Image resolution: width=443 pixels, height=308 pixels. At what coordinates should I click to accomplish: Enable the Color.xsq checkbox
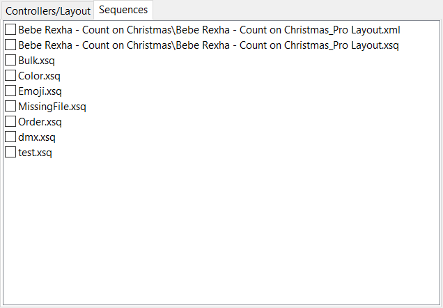coord(10,75)
